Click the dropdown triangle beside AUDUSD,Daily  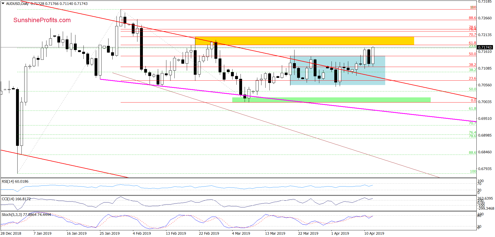(3, 4)
